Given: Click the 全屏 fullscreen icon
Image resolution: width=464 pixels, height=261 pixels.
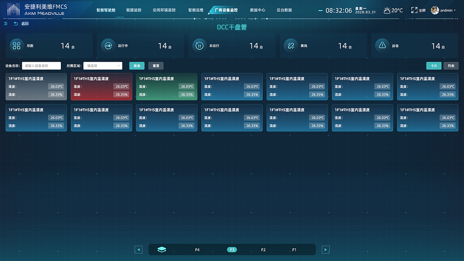Looking at the screenshot, I should tap(414, 10).
